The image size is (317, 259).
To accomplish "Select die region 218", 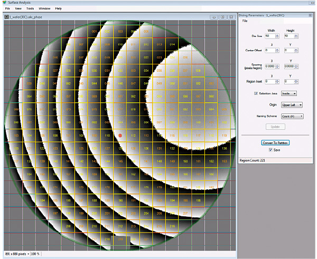I will [107, 239].
